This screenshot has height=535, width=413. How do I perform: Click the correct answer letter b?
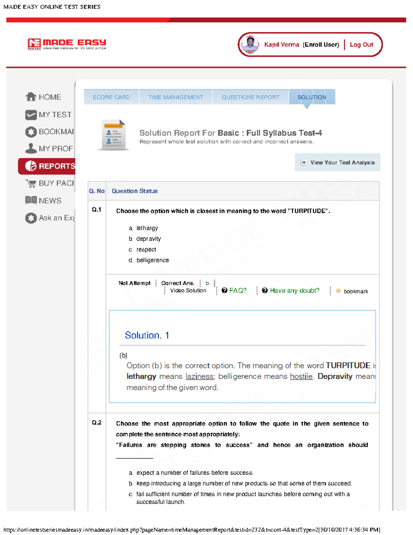(x=207, y=283)
